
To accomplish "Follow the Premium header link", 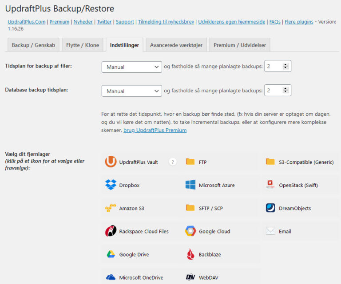I will 59,22.
